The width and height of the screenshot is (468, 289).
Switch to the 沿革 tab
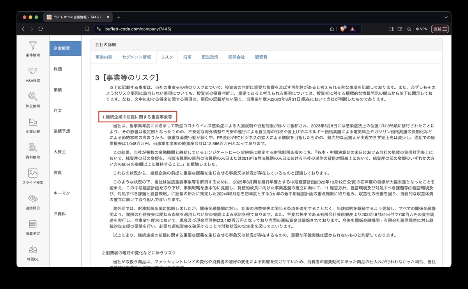tap(187, 57)
